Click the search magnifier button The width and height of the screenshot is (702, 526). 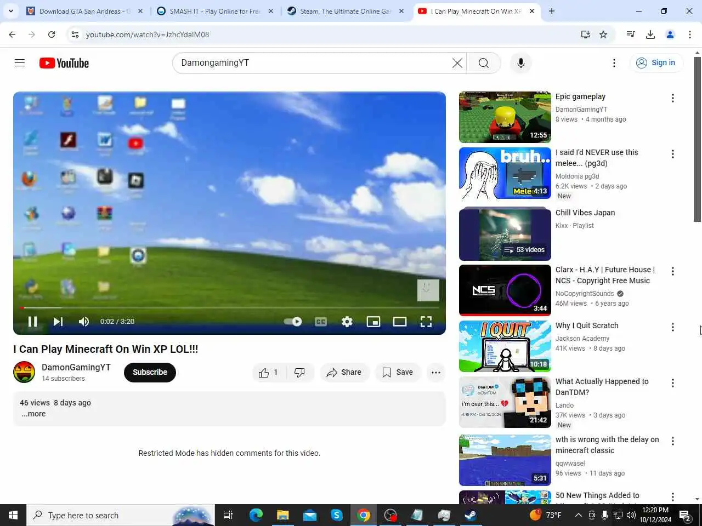point(484,63)
